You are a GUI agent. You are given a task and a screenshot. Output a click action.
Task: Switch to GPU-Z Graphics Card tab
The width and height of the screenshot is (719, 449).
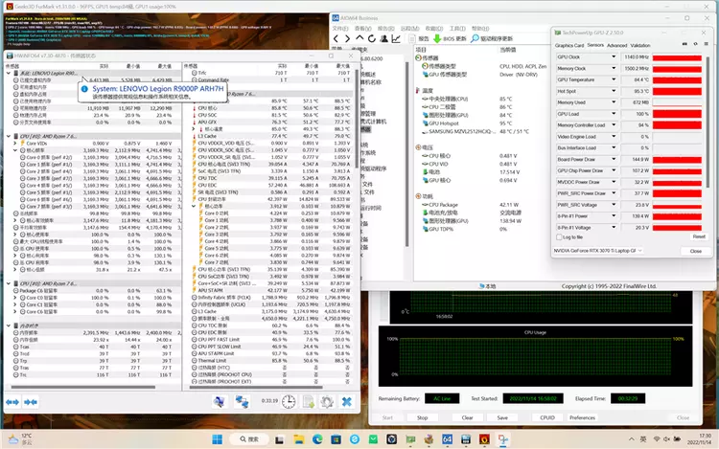point(569,45)
